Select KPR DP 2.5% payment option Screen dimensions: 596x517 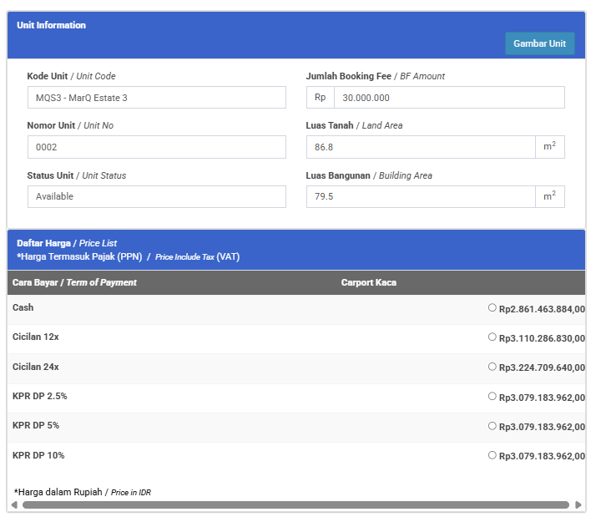coord(492,397)
